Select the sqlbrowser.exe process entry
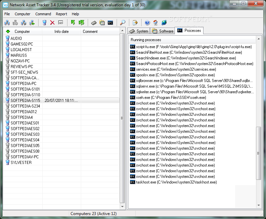The height and width of the screenshot is (219, 266). point(192,81)
